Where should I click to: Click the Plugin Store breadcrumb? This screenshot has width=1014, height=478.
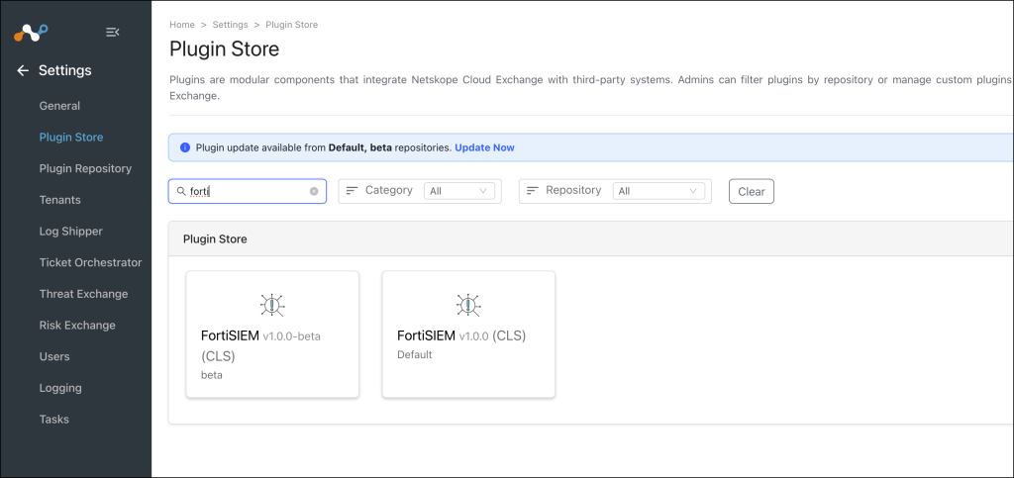click(292, 25)
